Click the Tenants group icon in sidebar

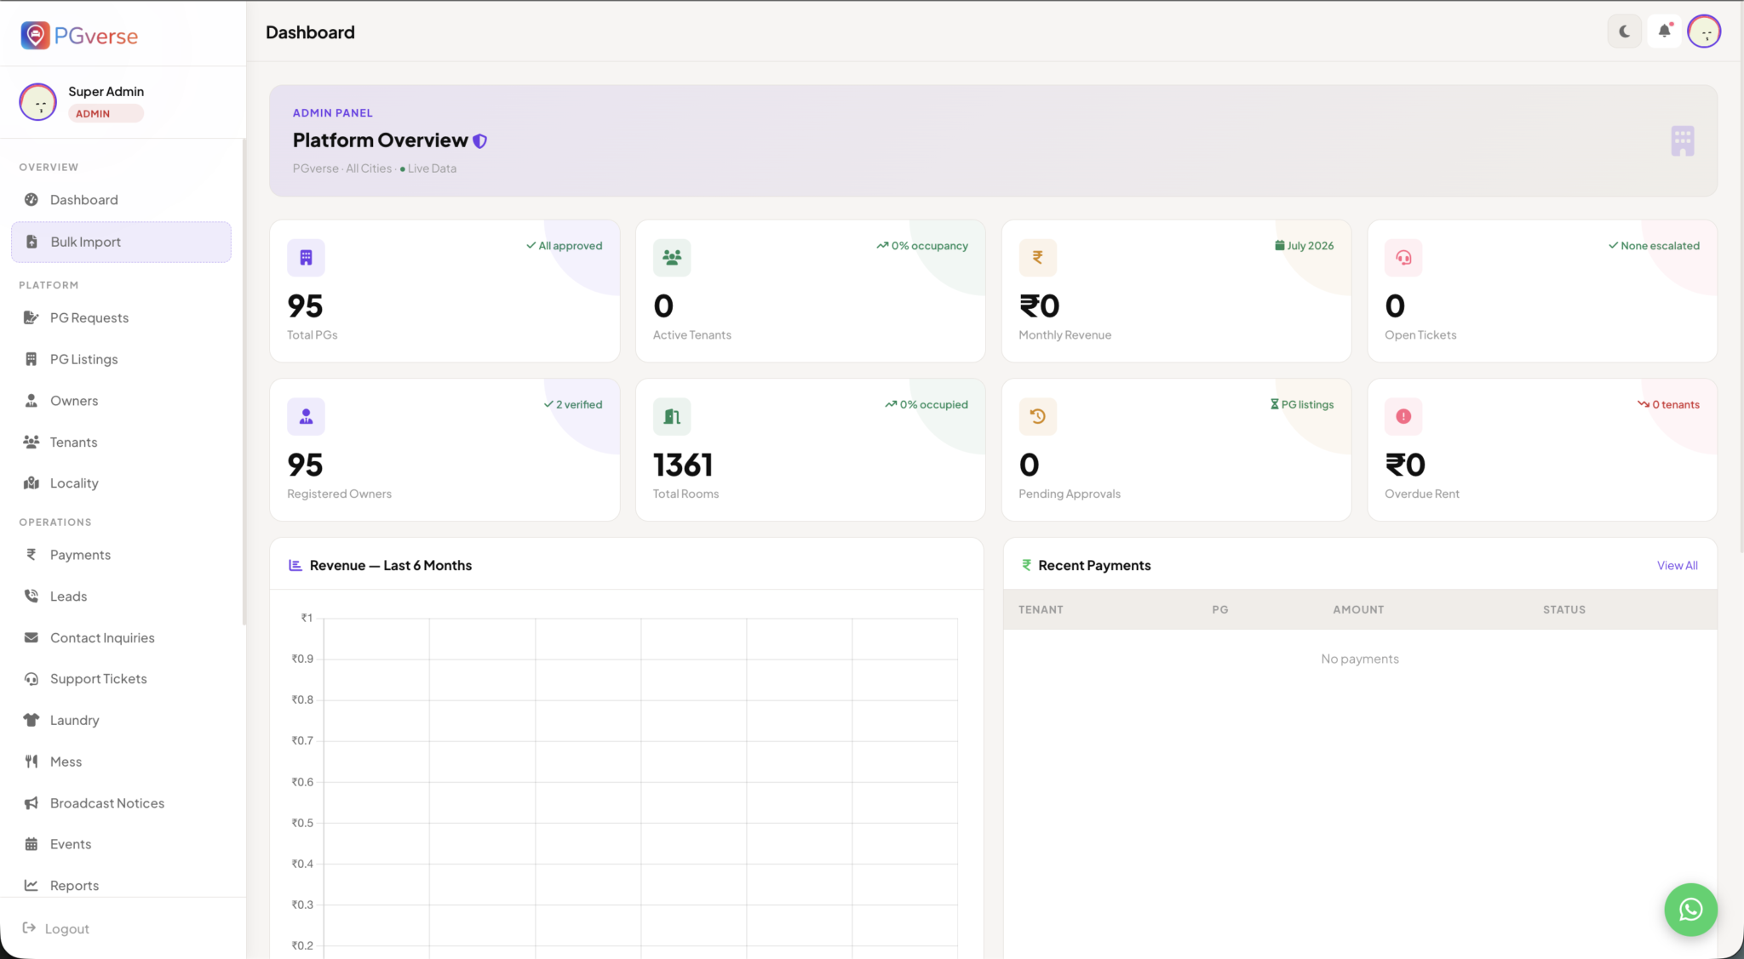click(x=32, y=442)
